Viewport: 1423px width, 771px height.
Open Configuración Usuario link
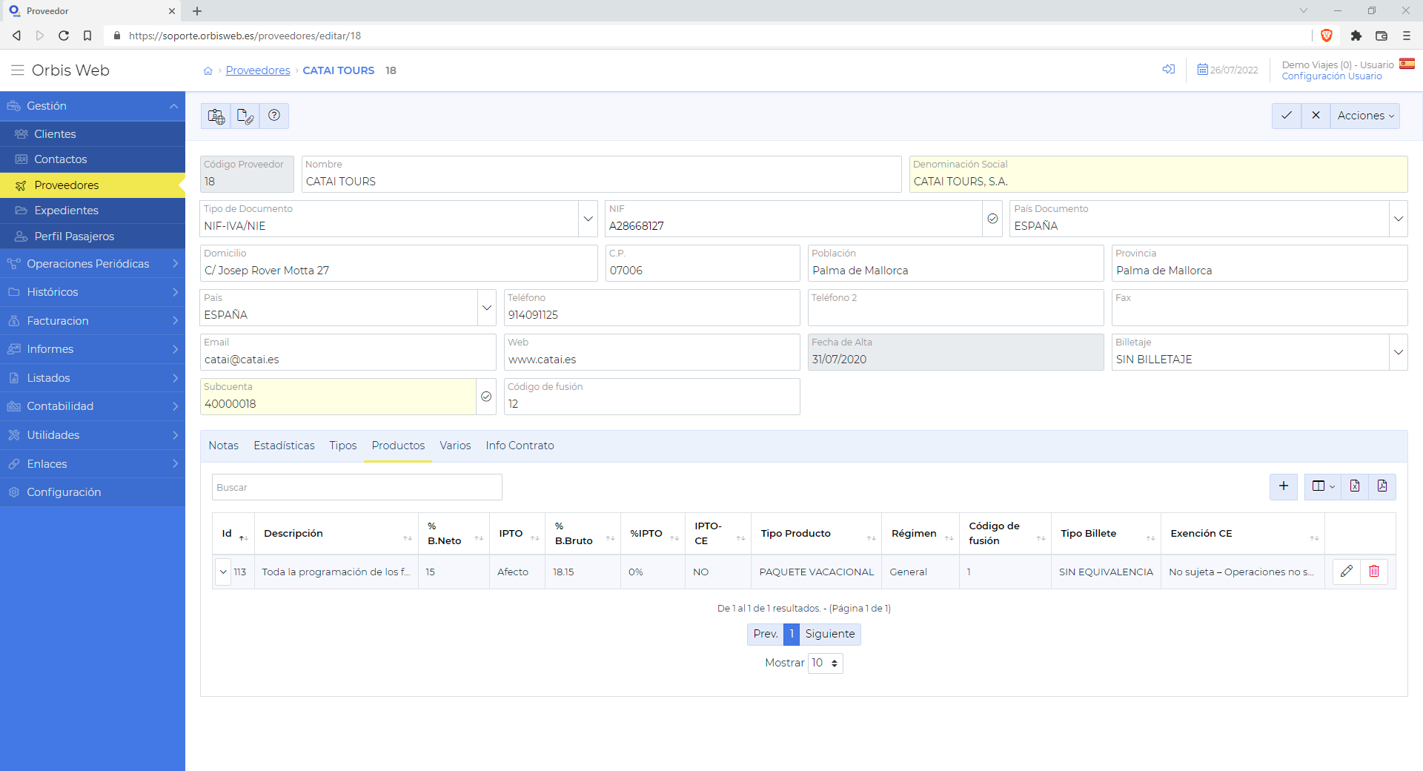[1332, 76]
